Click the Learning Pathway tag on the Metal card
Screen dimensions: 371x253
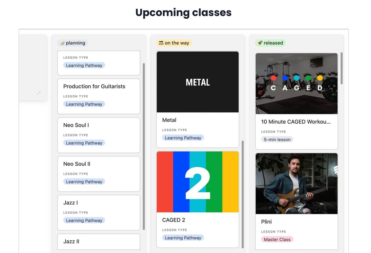pyautogui.click(x=183, y=138)
